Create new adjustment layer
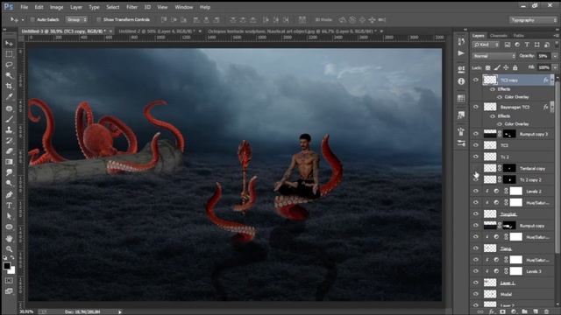Viewport: 561px width, 315px height. coord(514,311)
